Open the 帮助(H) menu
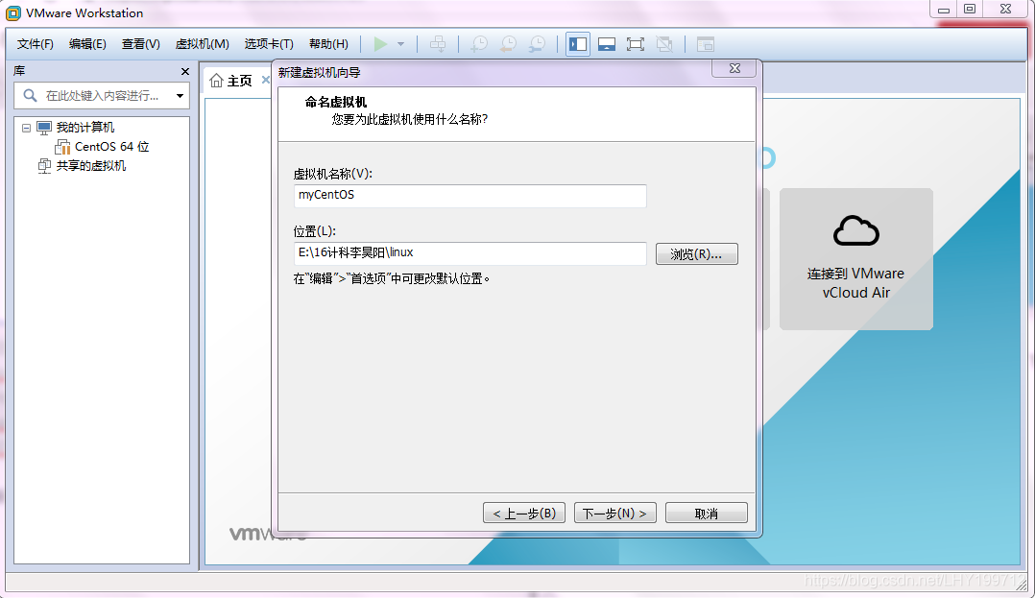Screen dimensions: 1035x598 328,43
